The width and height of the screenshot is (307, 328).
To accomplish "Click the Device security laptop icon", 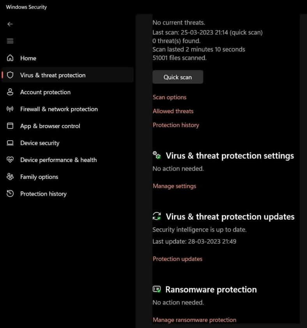I will tap(10, 143).
